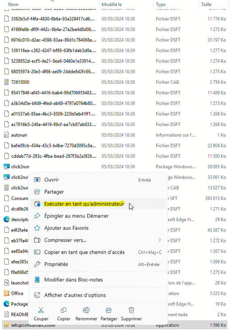This screenshot has width=230, height=331.
Task: Click the Renommer icon
Action: [86, 310]
